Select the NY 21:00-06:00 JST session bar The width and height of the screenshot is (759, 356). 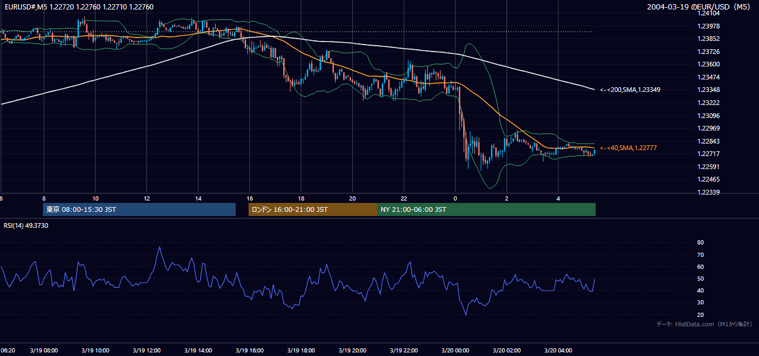[486, 209]
